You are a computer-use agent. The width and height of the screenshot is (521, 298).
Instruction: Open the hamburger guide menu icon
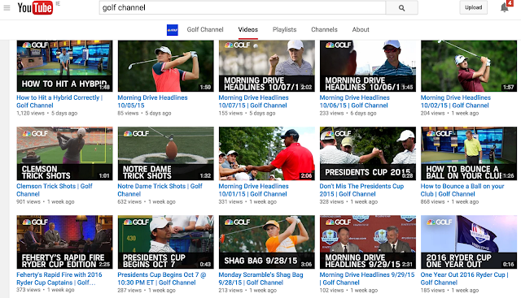(x=7, y=7)
